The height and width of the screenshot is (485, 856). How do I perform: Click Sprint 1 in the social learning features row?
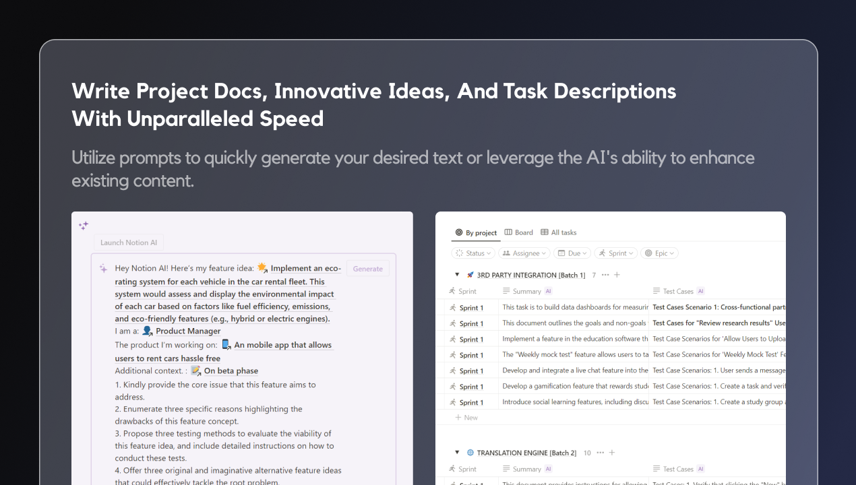click(471, 403)
